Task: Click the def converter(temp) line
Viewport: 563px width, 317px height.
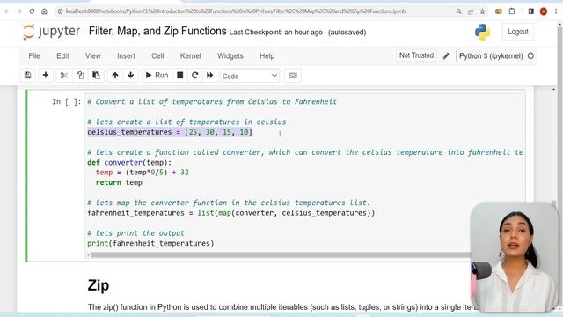Action: 129,162
